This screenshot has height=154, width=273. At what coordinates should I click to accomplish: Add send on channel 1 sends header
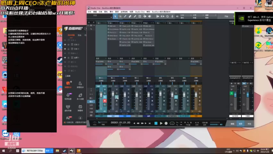106,58
